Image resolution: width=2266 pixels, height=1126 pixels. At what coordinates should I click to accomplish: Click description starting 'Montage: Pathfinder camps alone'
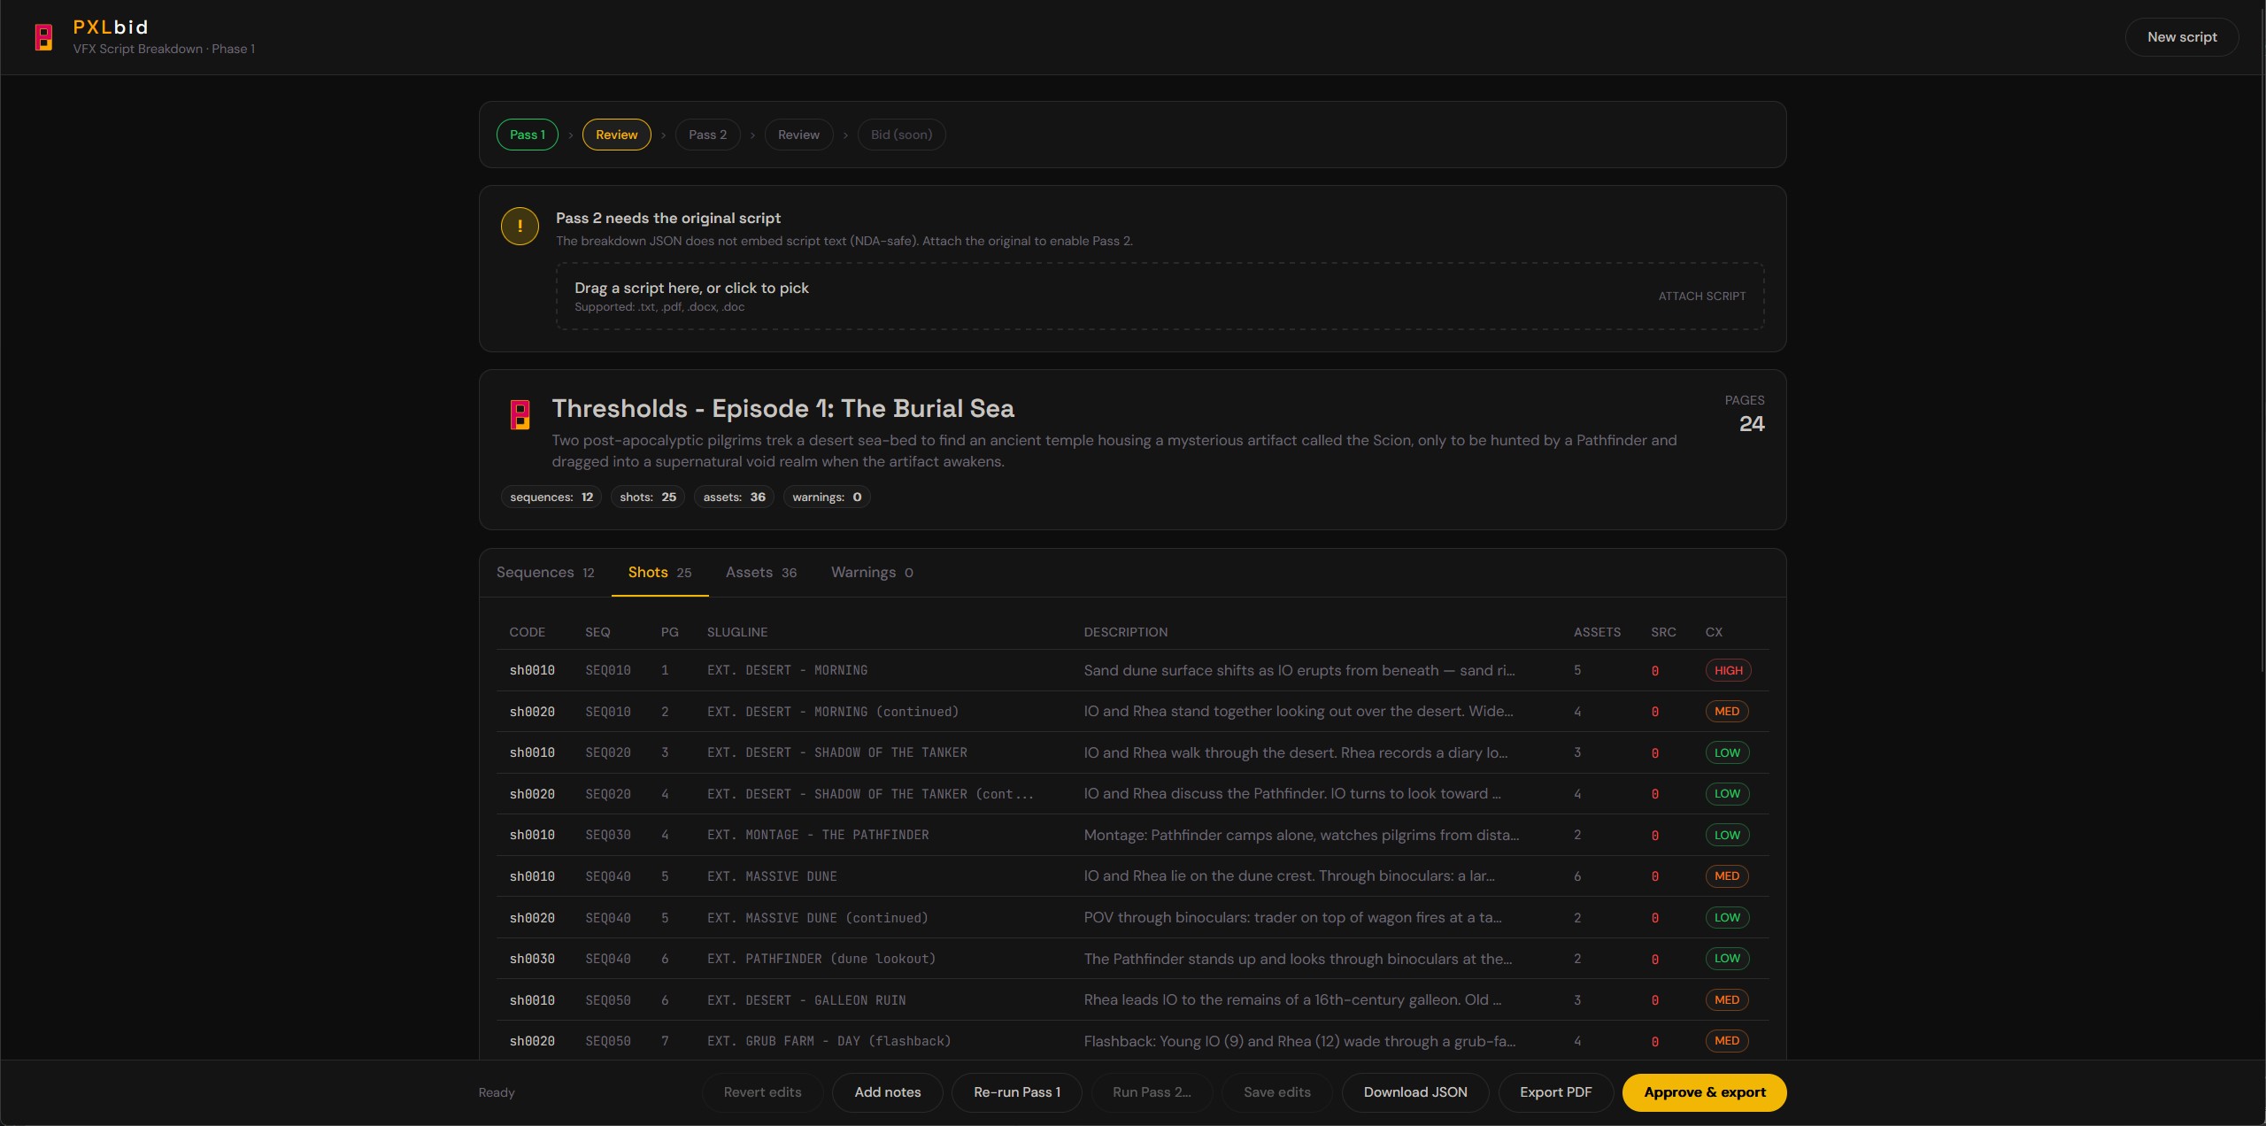tap(1301, 836)
